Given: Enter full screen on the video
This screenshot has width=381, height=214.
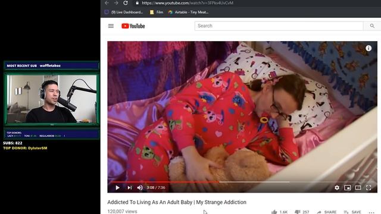Looking at the screenshot, I should tap(368, 188).
